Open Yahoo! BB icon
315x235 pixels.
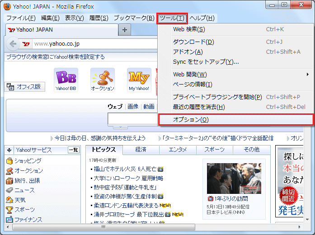(x=66, y=80)
